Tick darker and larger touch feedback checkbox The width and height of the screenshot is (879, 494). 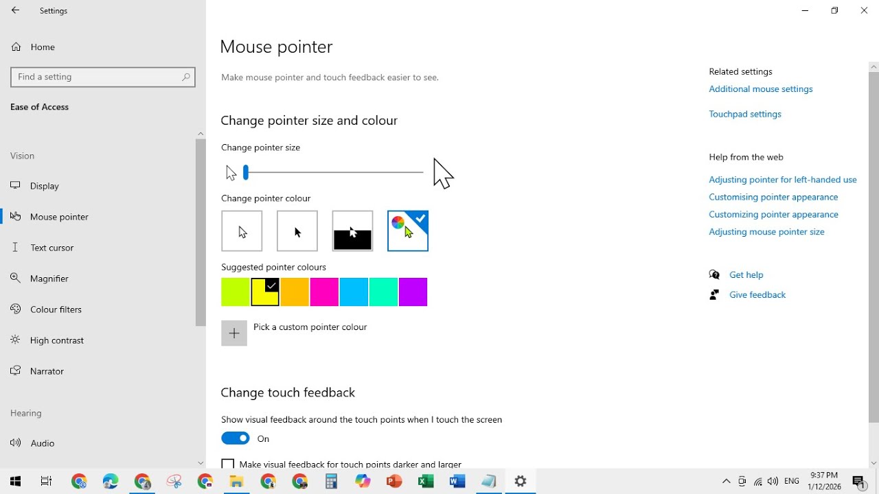click(228, 464)
